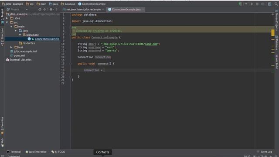
Task: Expand the test folder
Action: pyautogui.click(x=11, y=47)
